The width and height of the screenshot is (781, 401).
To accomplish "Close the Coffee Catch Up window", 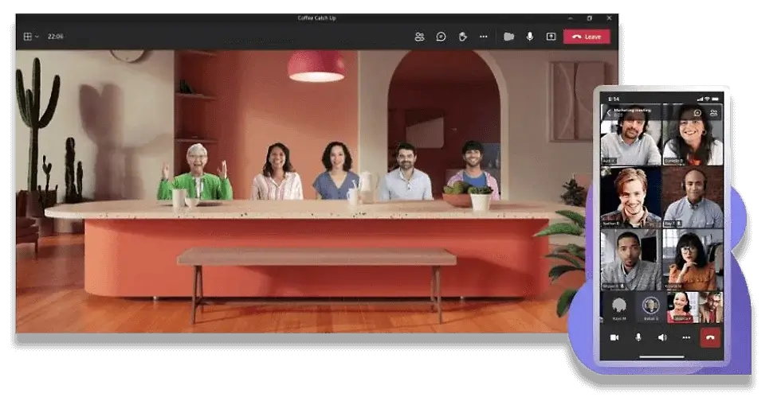I will tap(609, 18).
